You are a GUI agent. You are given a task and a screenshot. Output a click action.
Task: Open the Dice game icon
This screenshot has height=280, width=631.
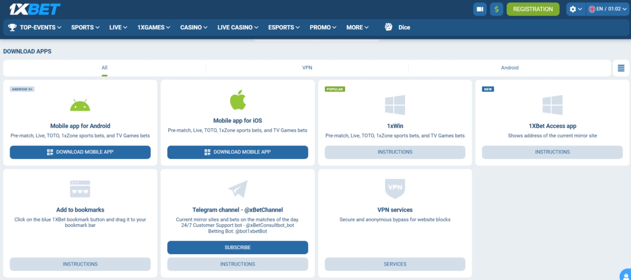pos(388,27)
